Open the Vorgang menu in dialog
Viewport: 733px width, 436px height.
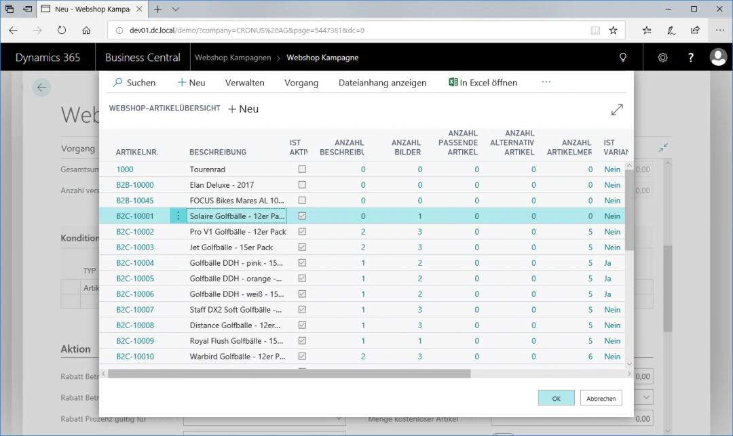click(301, 83)
